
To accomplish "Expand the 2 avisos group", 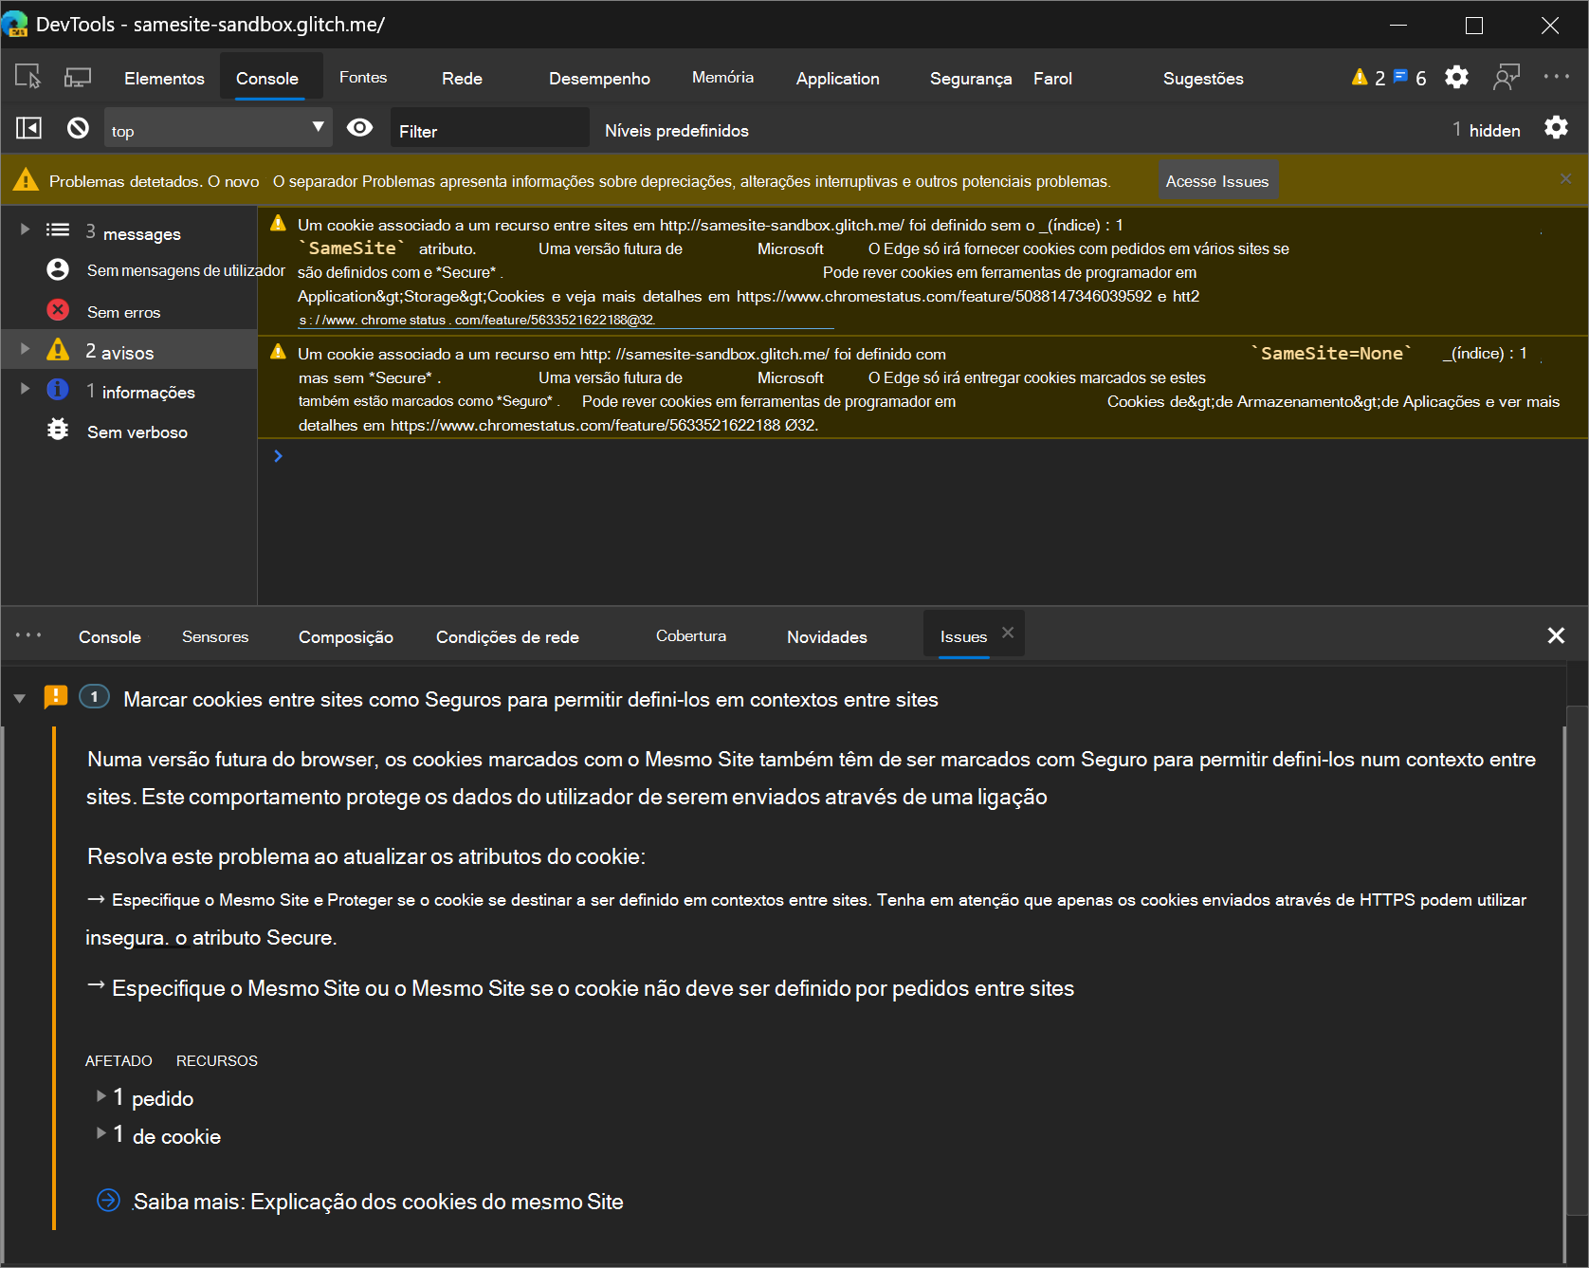I will (x=23, y=349).
